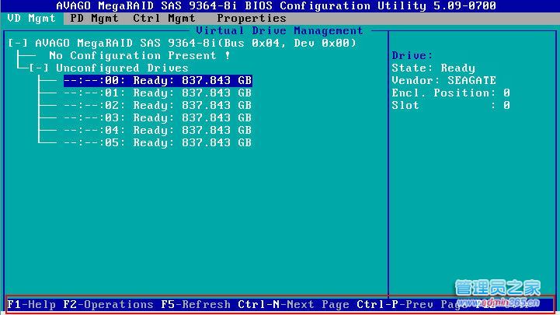The height and width of the screenshot is (315, 560).
Task: Select drive --:--:02 Ready 837.843 GB
Action: pyautogui.click(x=158, y=106)
